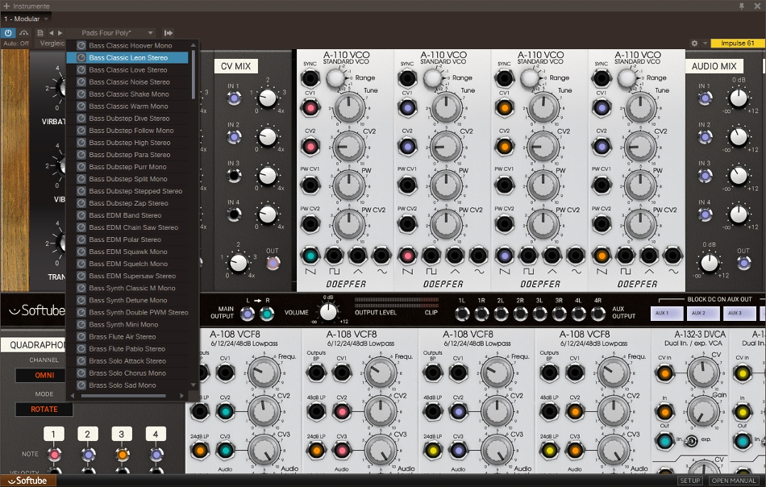766x487 pixels.
Task: Click SYNC jack on first A-110 VCO
Action: 310,78
